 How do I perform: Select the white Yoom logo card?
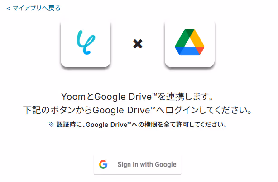coord(86,44)
